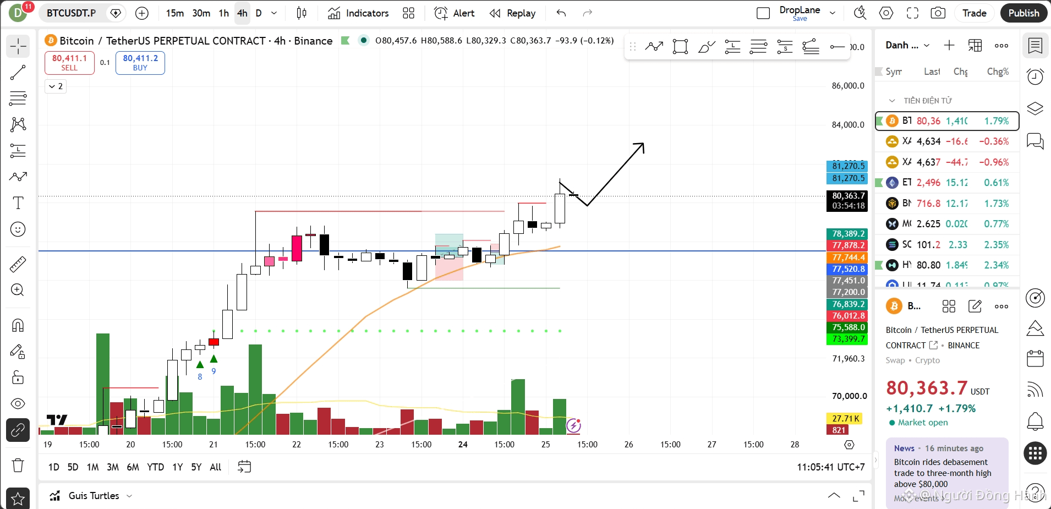Switch to the D daily timeframe
This screenshot has height=509, width=1051.
tap(259, 13)
